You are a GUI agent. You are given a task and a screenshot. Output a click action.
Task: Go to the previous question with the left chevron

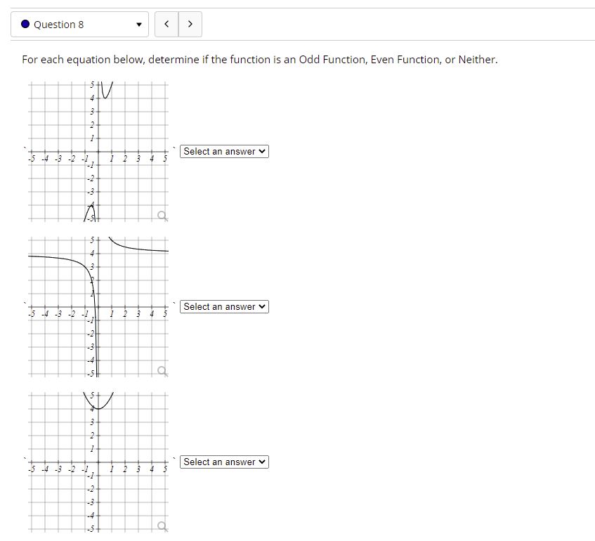166,23
